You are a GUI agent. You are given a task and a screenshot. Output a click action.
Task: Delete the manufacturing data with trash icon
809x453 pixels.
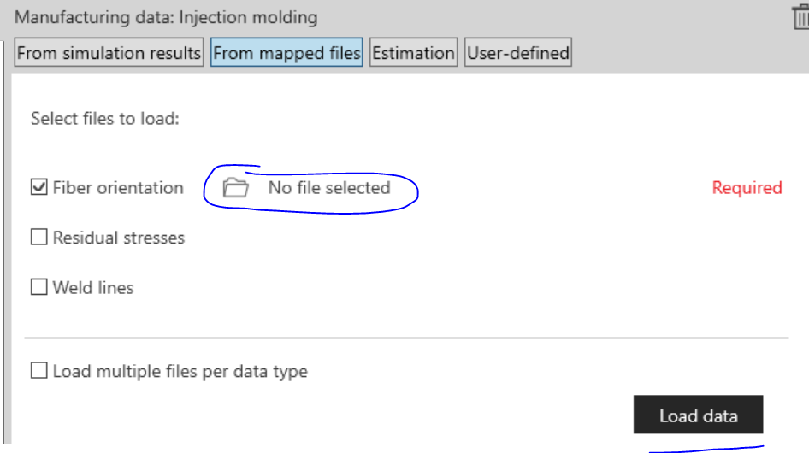click(x=800, y=18)
